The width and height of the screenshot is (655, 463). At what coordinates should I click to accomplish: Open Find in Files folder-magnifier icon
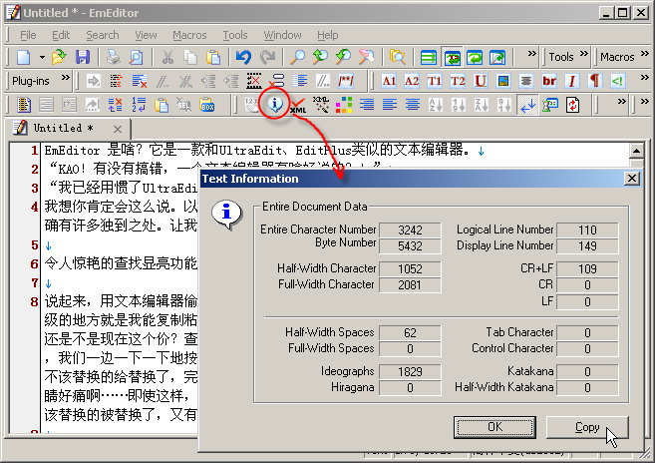pos(397,57)
